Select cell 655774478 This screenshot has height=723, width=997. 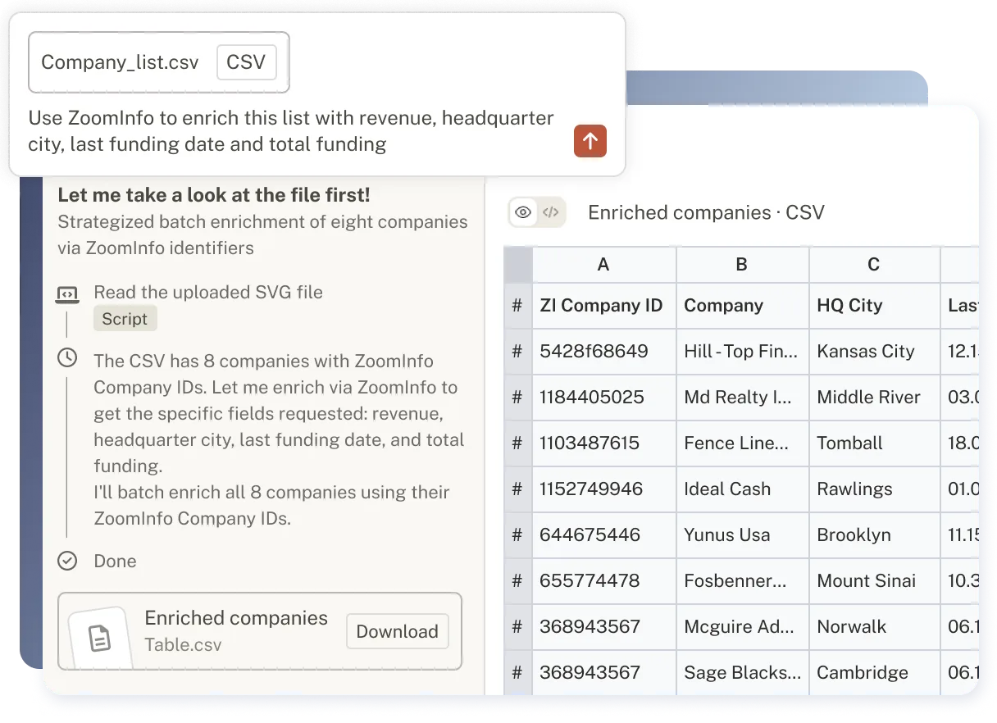[603, 581]
